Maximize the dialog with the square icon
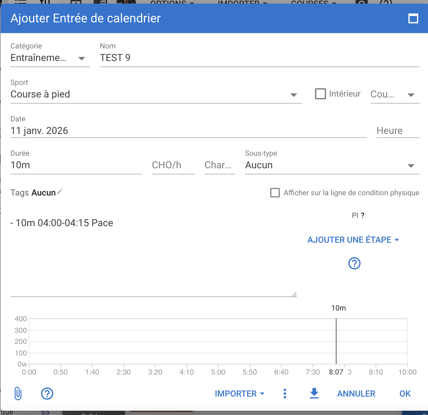Screen dimensions: 428x415 click(x=413, y=19)
